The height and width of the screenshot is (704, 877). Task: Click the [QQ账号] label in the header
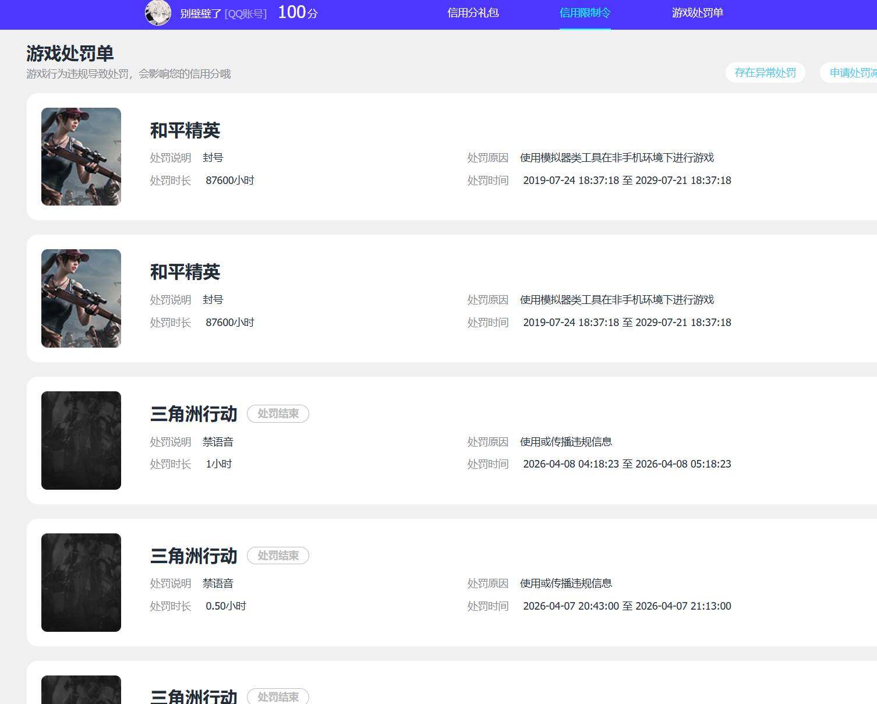pos(245,14)
